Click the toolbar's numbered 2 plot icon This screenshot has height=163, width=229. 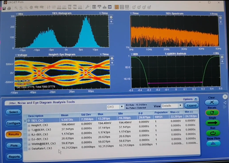point(139,7)
